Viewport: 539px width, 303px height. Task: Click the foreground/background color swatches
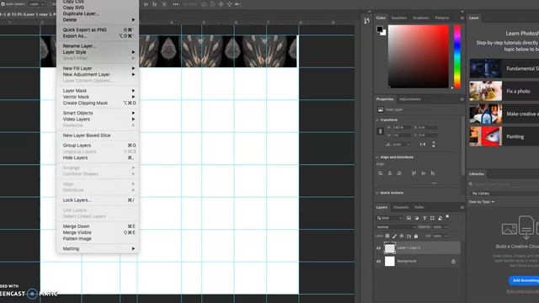(x=382, y=30)
